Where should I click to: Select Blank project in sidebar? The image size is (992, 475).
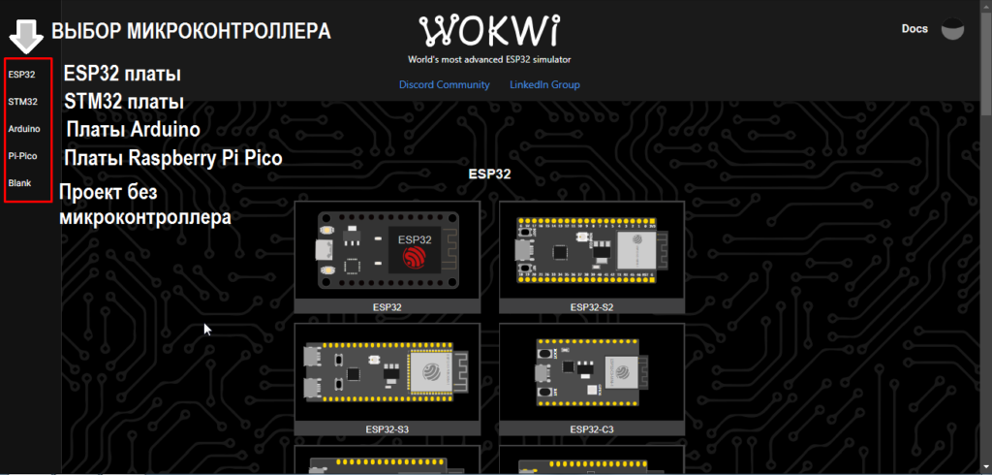click(x=19, y=183)
